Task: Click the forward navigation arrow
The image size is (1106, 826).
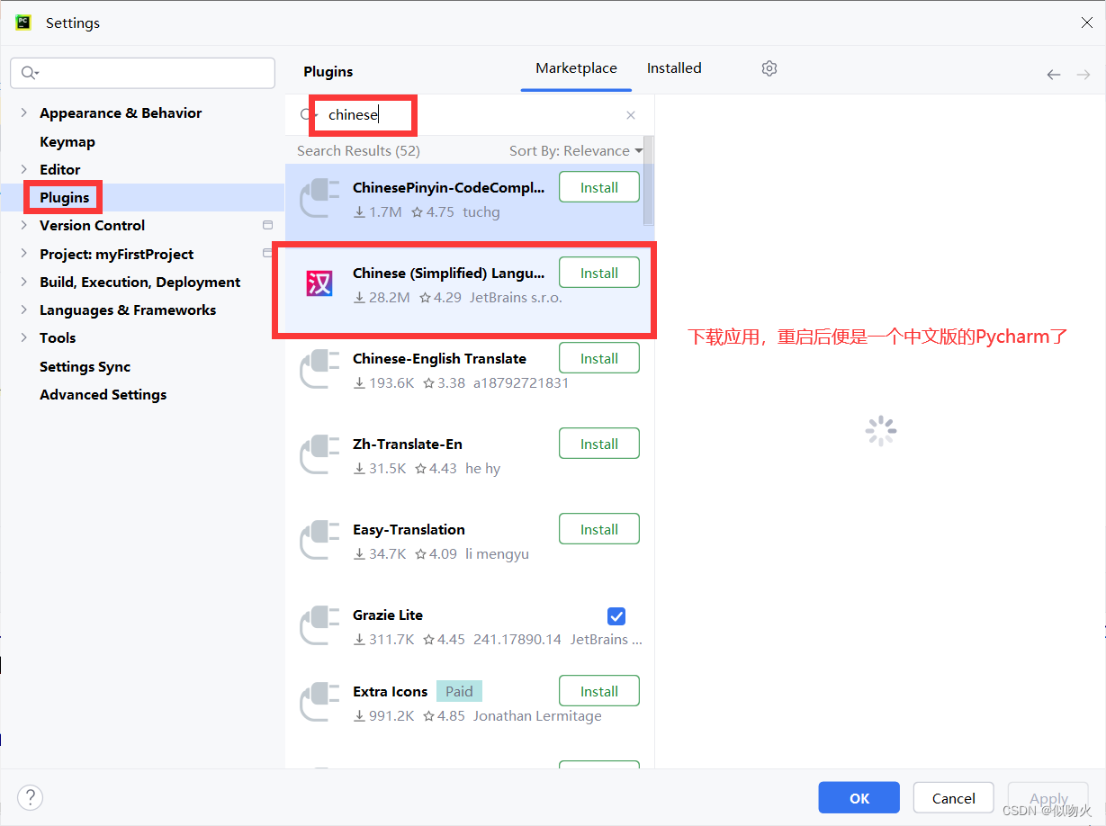Action: click(1084, 75)
